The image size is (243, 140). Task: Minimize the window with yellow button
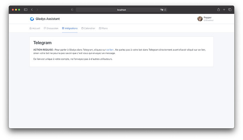(16, 10)
